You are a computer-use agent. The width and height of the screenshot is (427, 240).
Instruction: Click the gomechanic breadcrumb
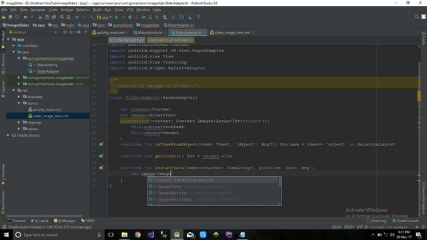coord(120,25)
